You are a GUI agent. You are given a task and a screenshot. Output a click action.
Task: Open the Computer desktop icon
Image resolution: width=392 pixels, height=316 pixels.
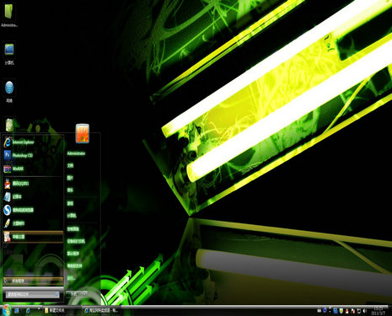pos(9,53)
